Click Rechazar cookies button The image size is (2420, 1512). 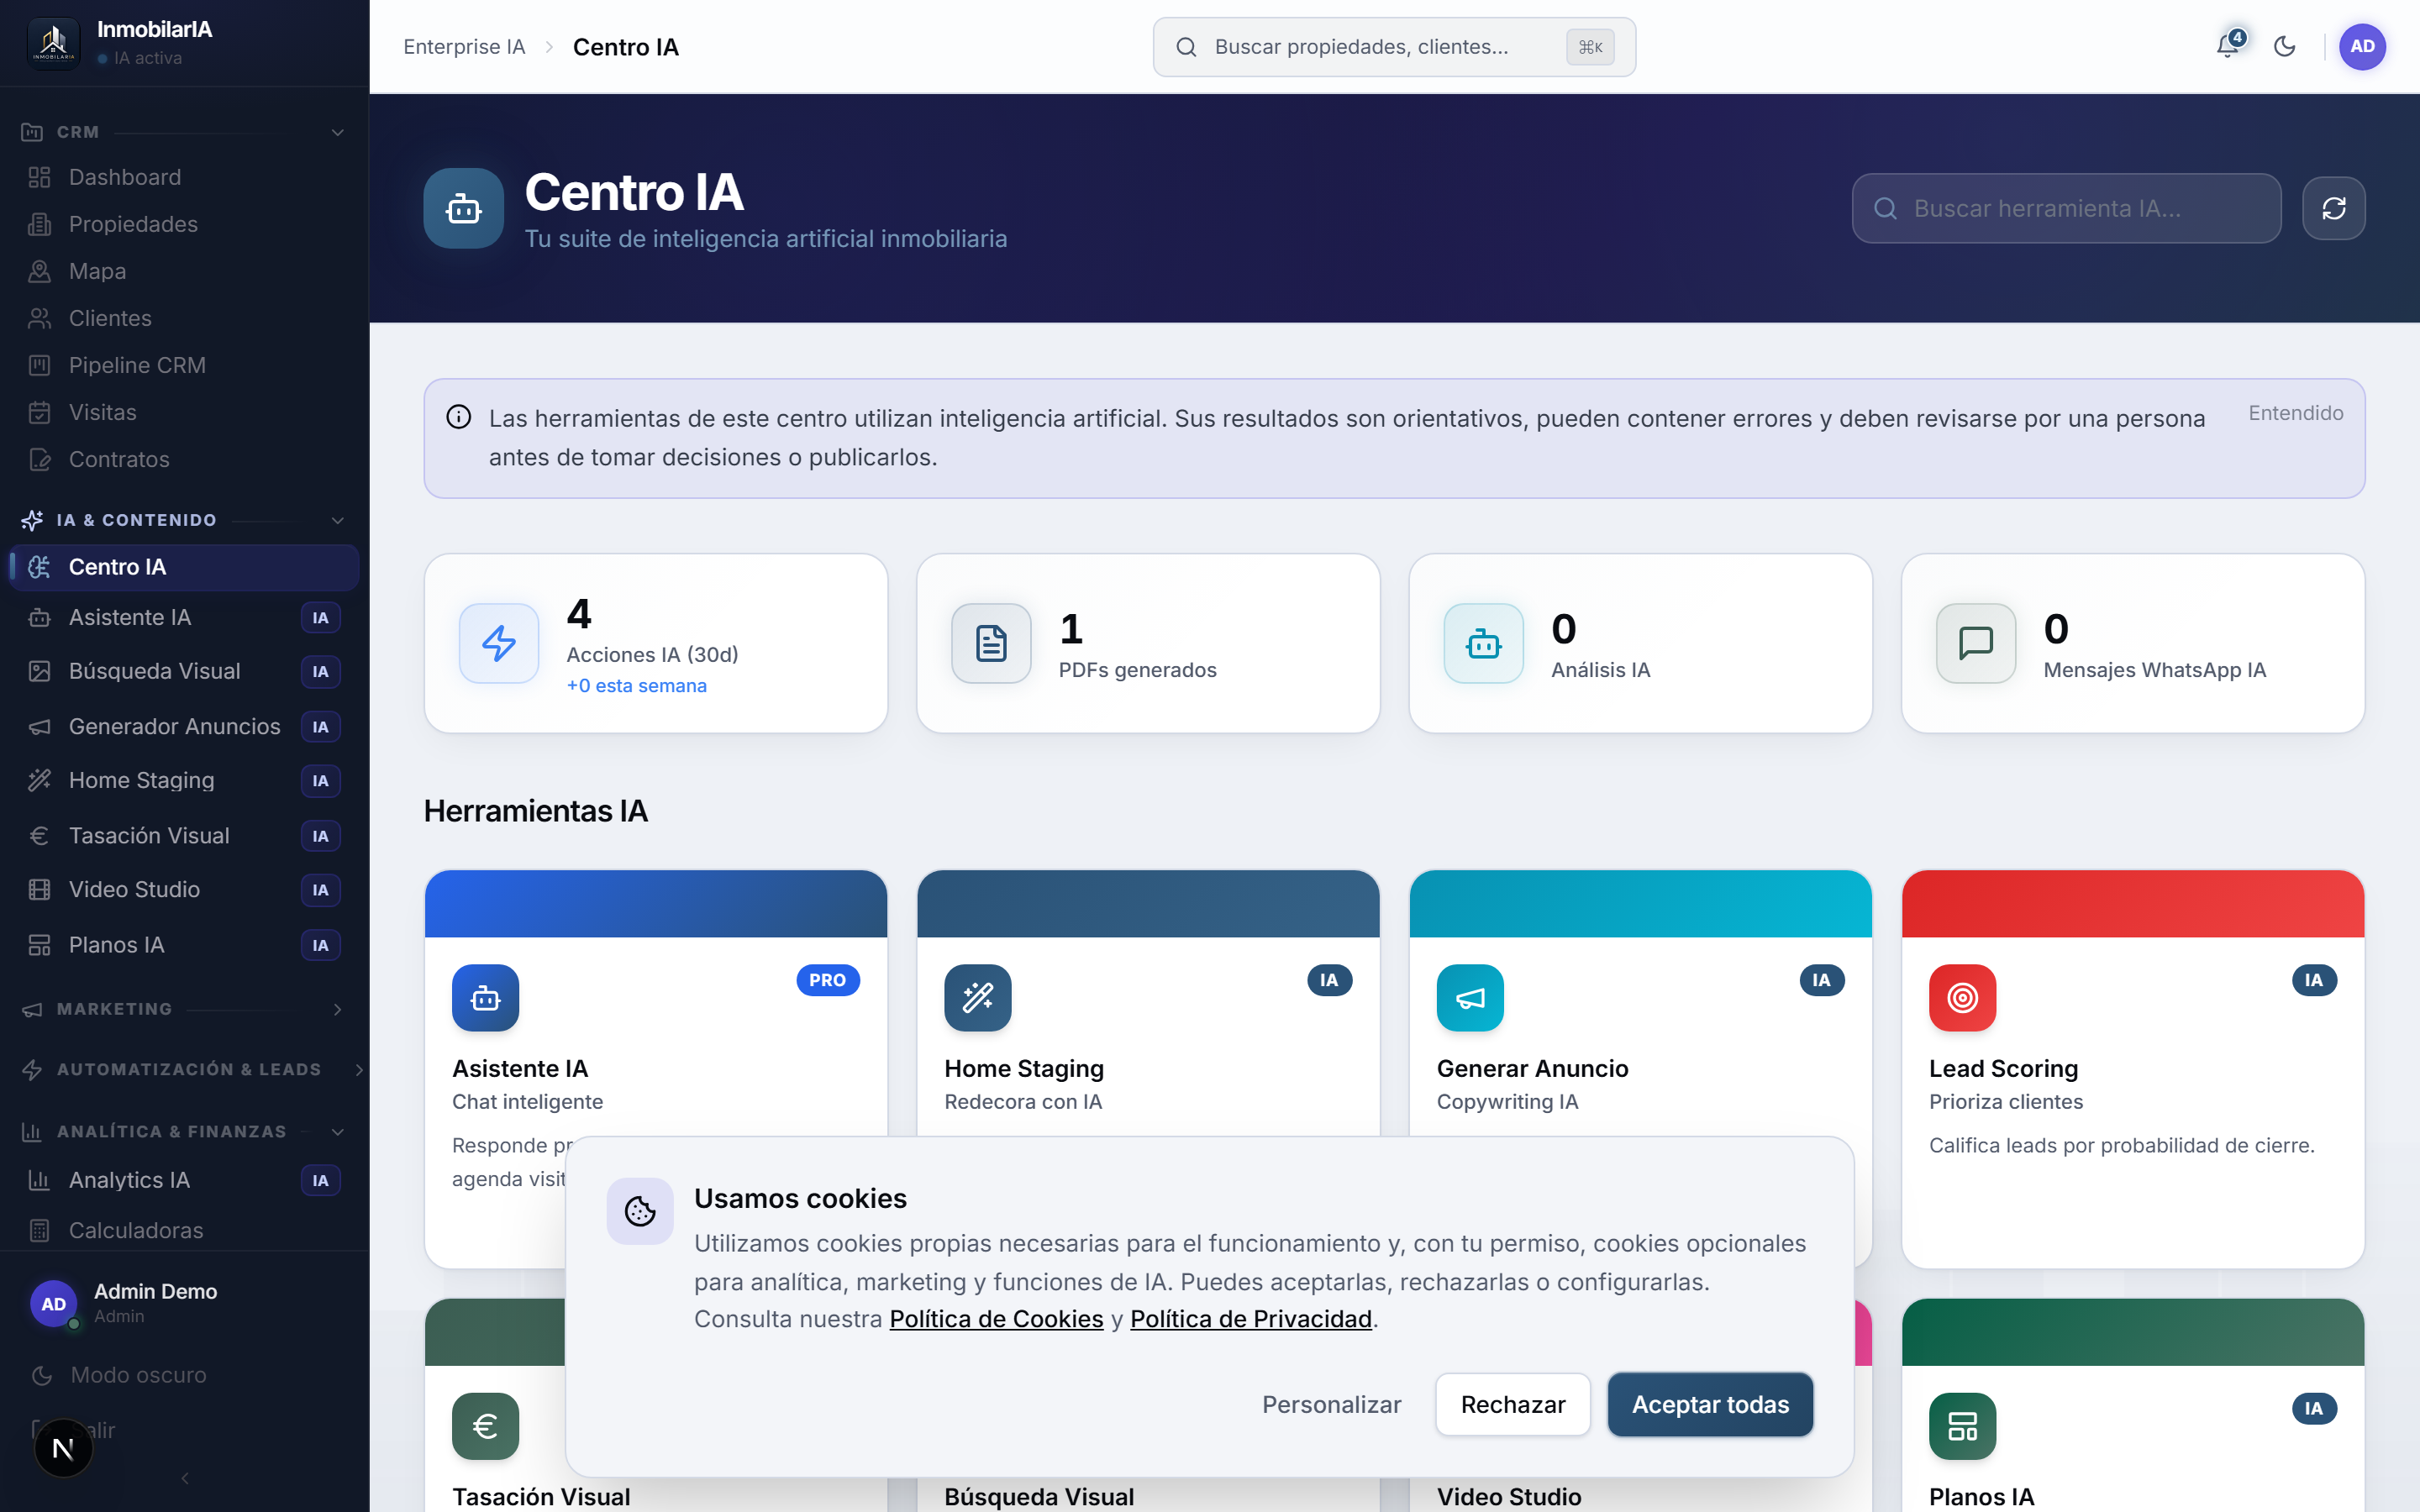1513,1404
